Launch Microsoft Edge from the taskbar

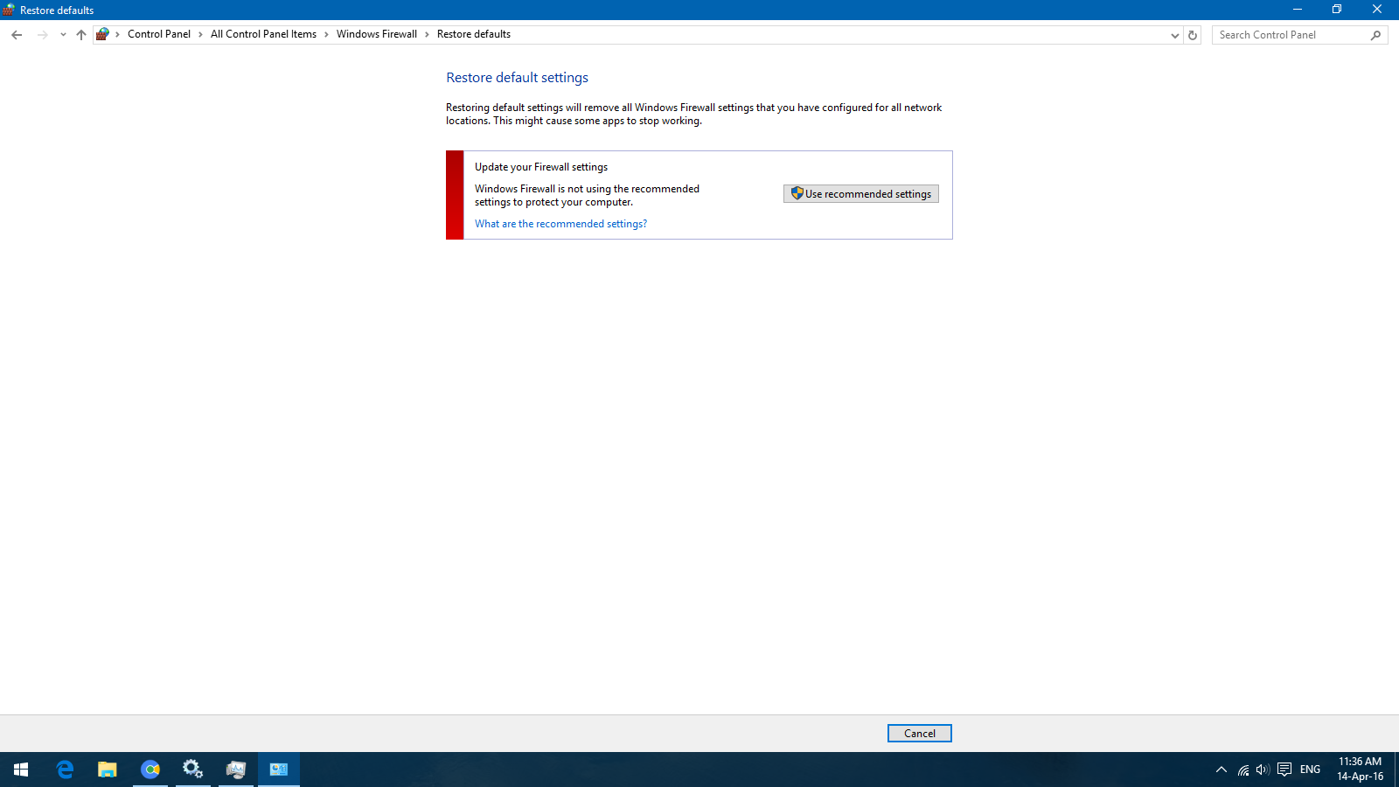pos(65,770)
